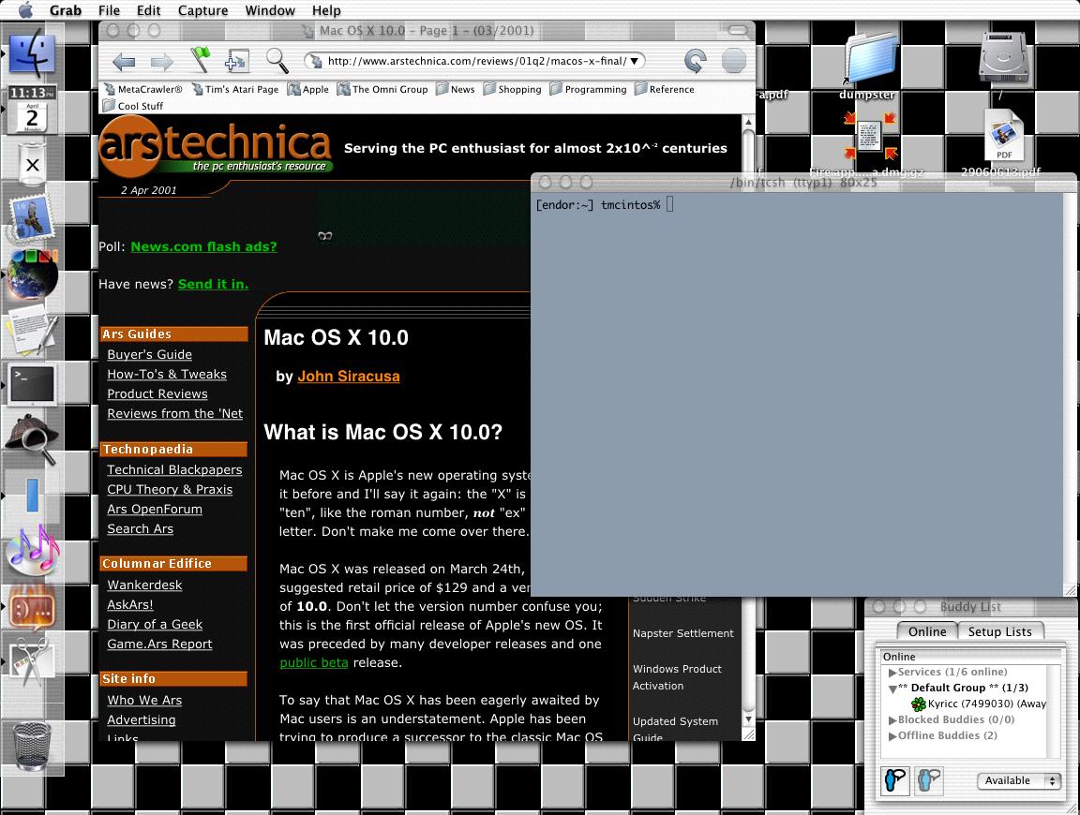Click the April 2 calendar Dock icon
This screenshot has width=1080, height=815.
[32, 117]
